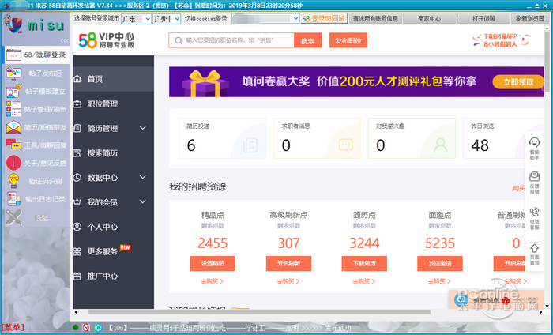Image resolution: width=553 pixels, height=335 pixels.
Task: Click the 58 VIP中心 logo
Action: pos(106,40)
